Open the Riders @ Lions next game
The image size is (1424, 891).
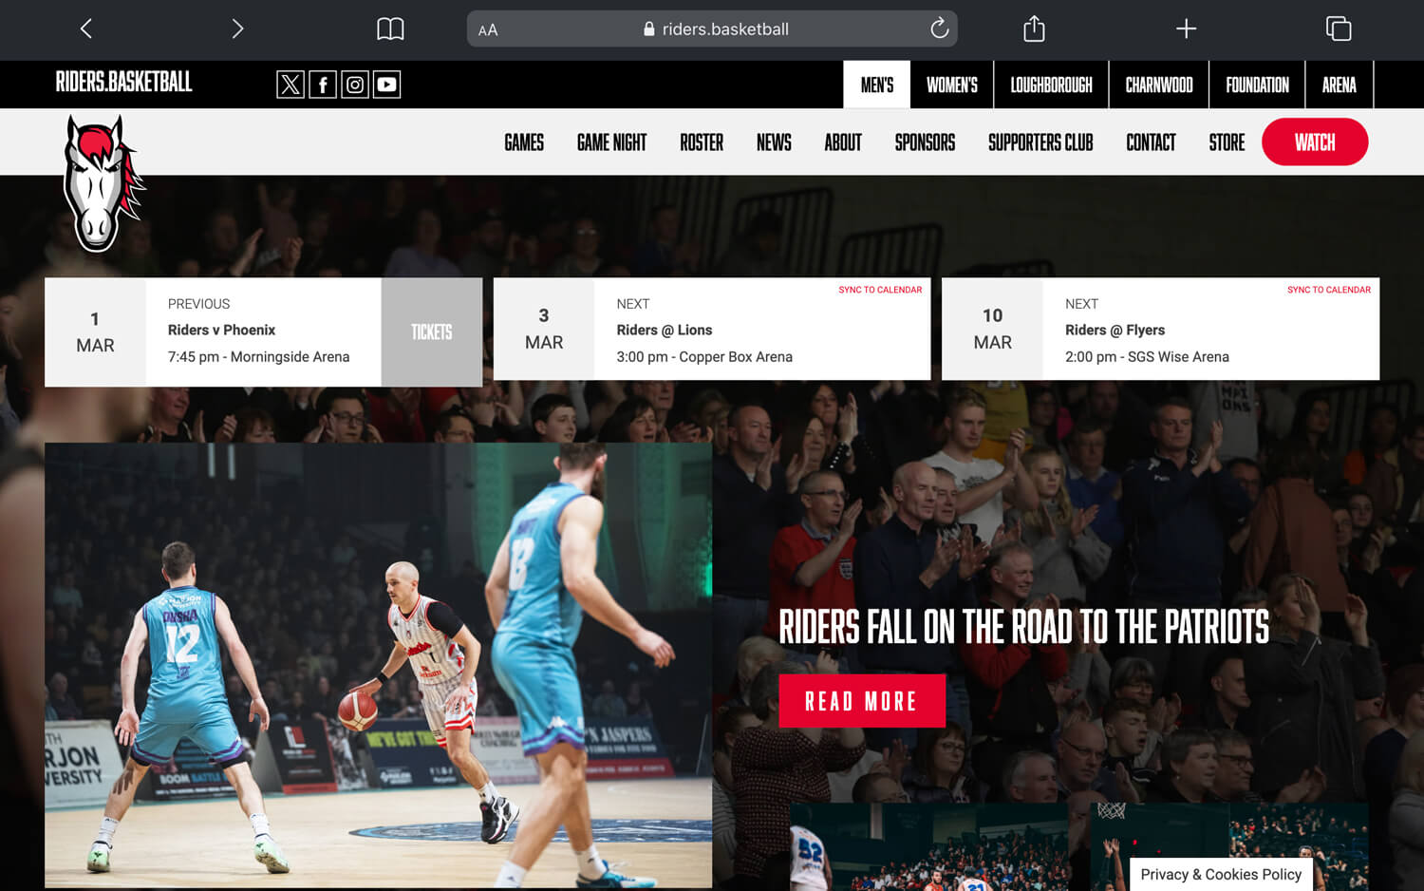pos(665,330)
